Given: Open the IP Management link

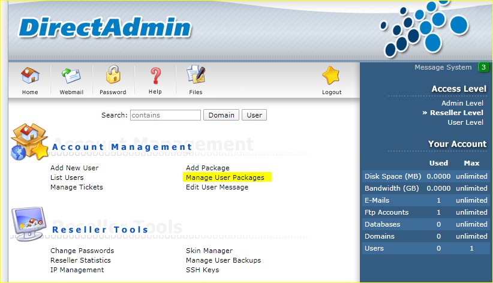Looking at the screenshot, I should (77, 270).
